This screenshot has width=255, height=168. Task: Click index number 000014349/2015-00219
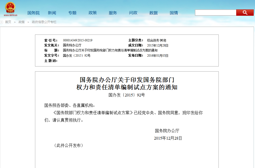point(78,40)
